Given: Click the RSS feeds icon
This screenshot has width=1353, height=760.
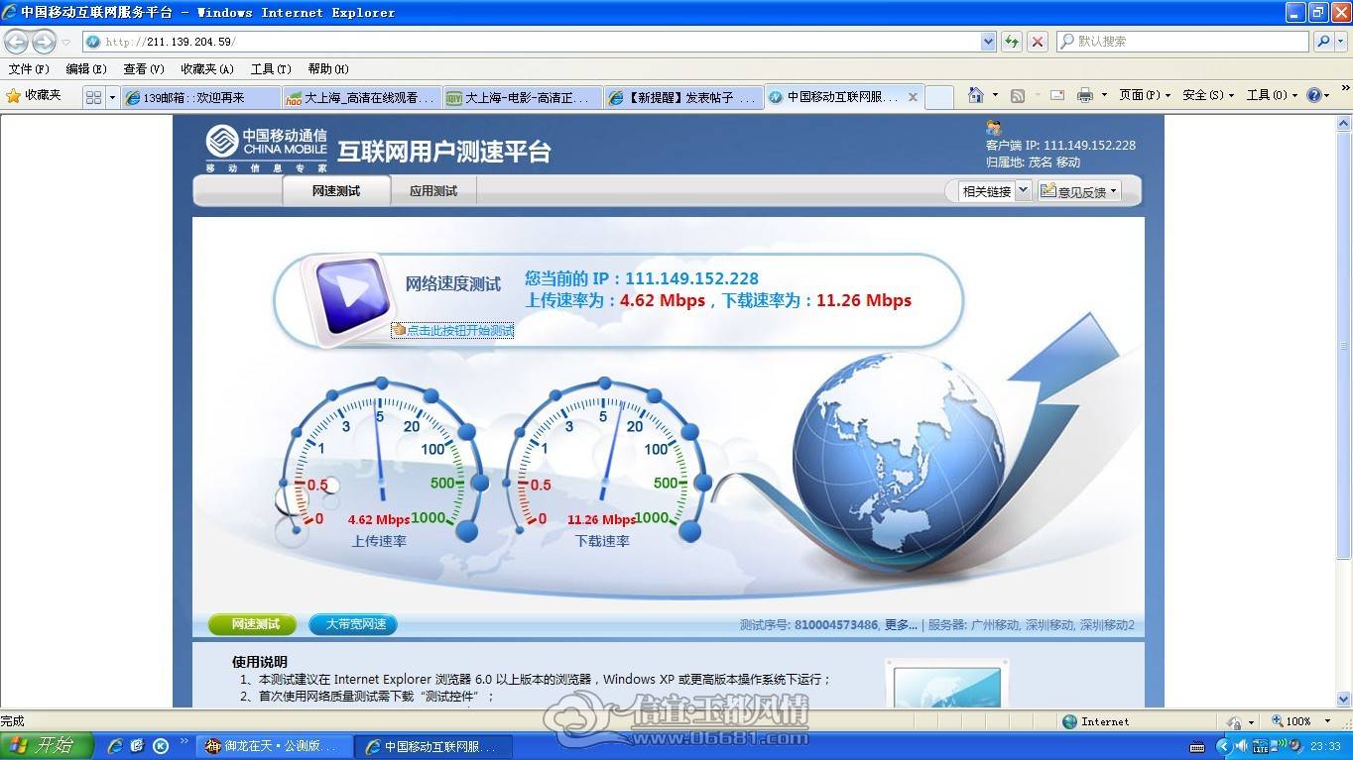Looking at the screenshot, I should (1017, 96).
